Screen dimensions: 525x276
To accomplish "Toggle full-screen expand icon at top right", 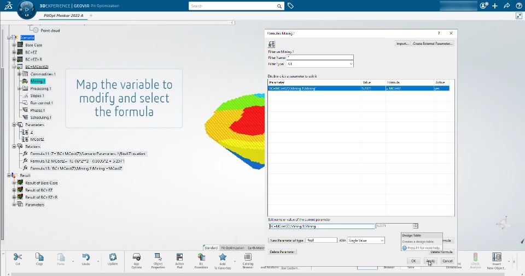I will [519, 16].
